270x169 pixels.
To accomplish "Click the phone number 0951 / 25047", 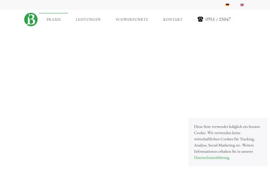I will [218, 19].
